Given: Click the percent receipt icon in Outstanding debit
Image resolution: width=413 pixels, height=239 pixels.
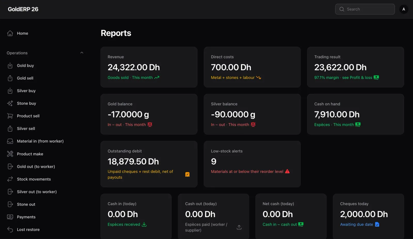Looking at the screenshot, I should 187,174.
